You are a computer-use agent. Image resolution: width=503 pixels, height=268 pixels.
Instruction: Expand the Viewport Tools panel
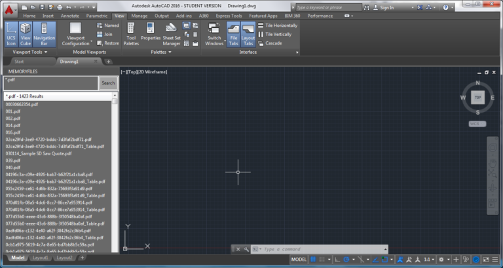click(x=30, y=52)
